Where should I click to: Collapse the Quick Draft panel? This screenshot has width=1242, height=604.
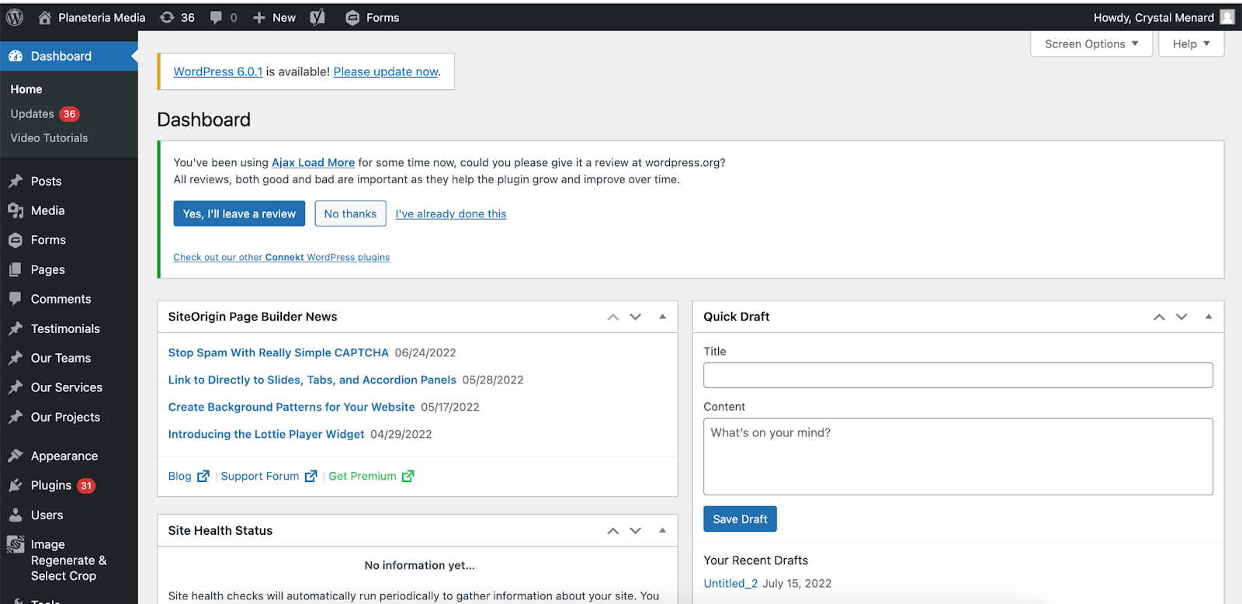1209,317
